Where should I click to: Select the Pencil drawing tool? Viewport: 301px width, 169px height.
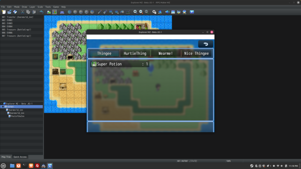pyautogui.click(x=100, y=12)
